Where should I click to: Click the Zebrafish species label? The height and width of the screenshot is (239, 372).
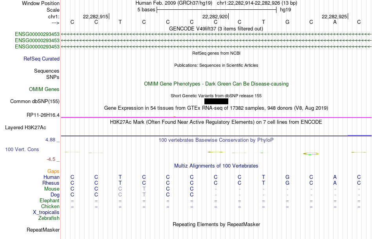pos(49,218)
